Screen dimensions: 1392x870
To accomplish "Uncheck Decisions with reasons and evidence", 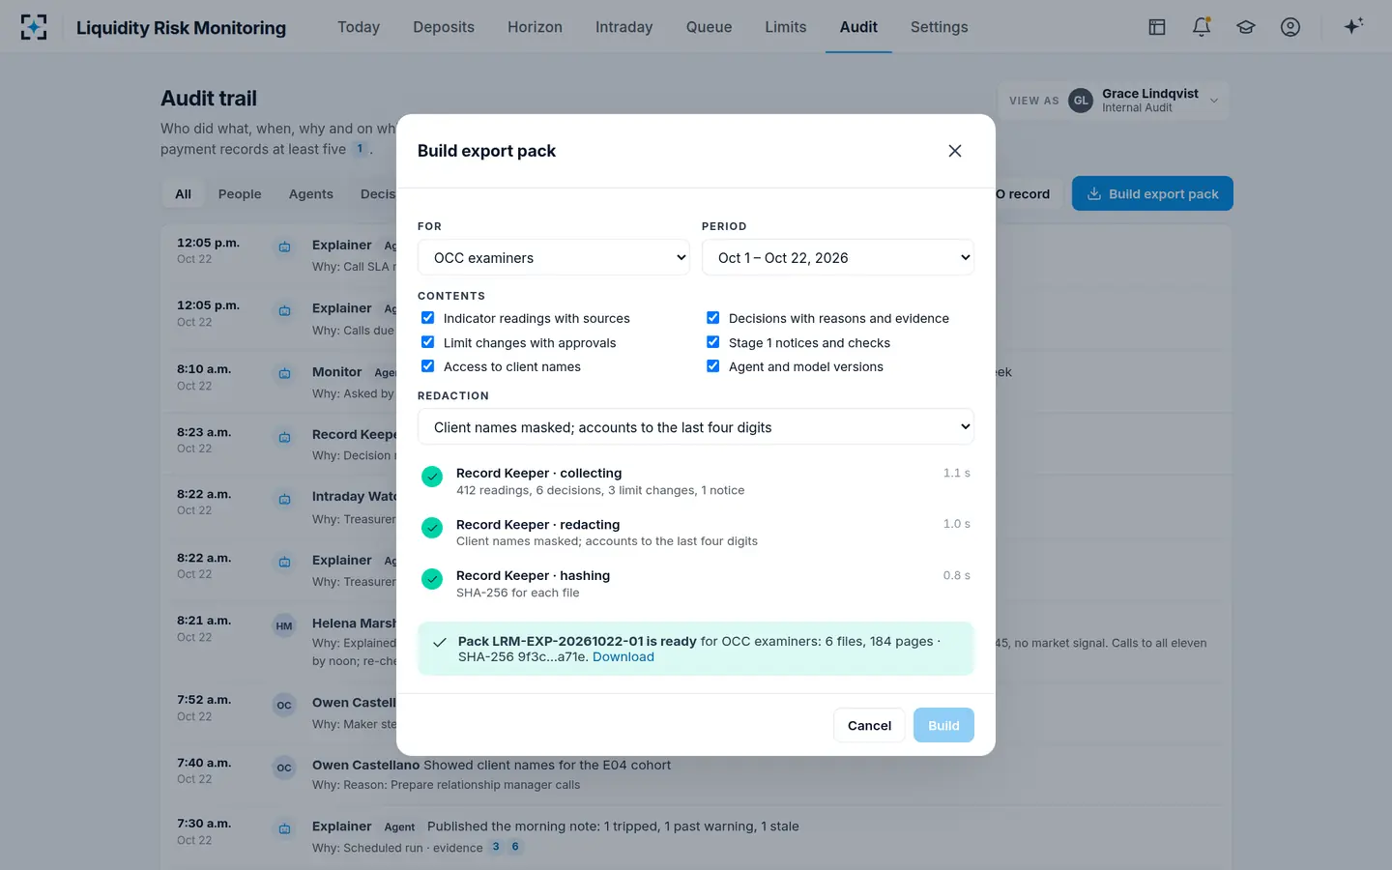I will coord(712,318).
